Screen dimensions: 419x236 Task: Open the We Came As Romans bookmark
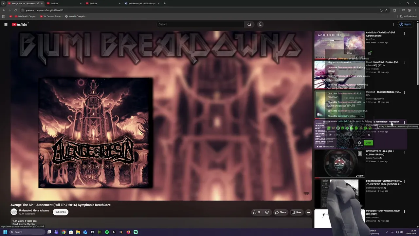(51, 16)
